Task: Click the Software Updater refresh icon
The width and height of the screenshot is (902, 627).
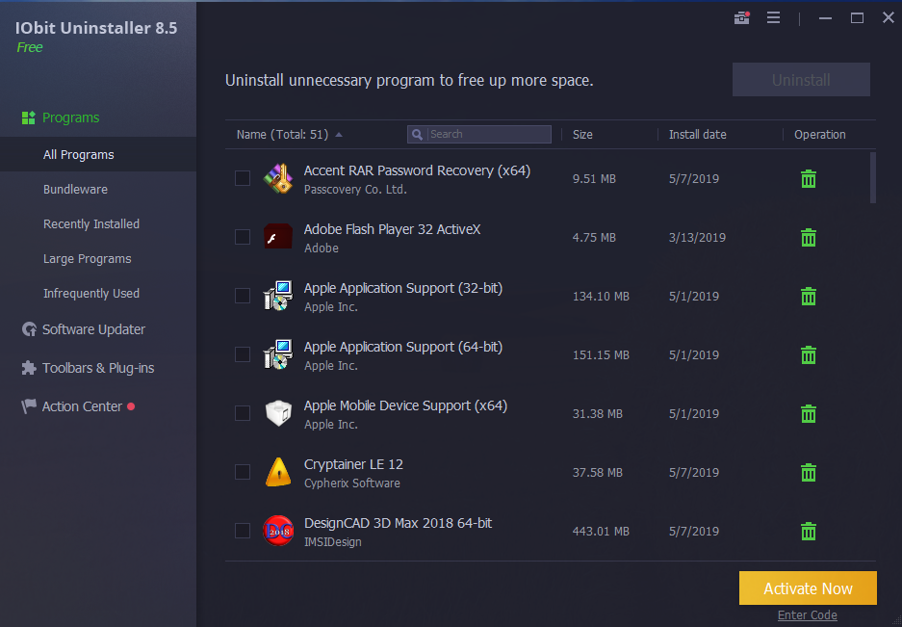Action: point(29,329)
